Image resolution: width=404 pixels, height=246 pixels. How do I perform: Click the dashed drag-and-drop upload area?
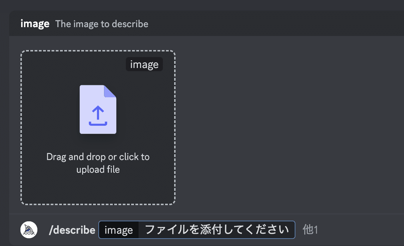(98, 128)
